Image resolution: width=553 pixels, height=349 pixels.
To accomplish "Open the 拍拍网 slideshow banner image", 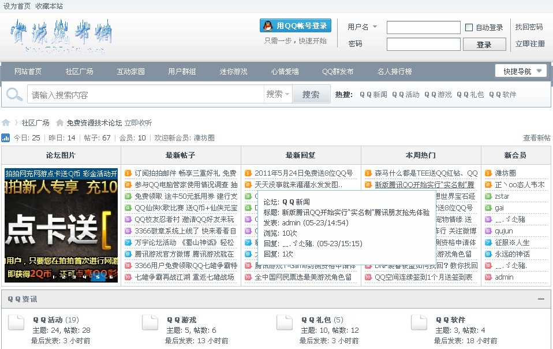I will pos(61,225).
